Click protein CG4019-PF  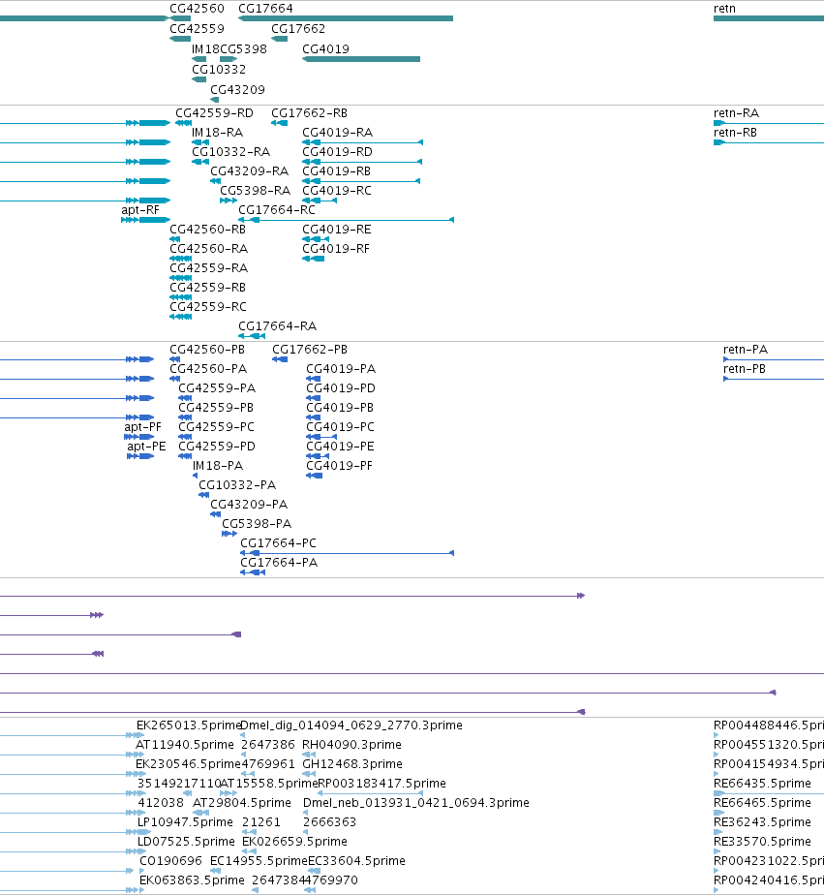click(339, 466)
